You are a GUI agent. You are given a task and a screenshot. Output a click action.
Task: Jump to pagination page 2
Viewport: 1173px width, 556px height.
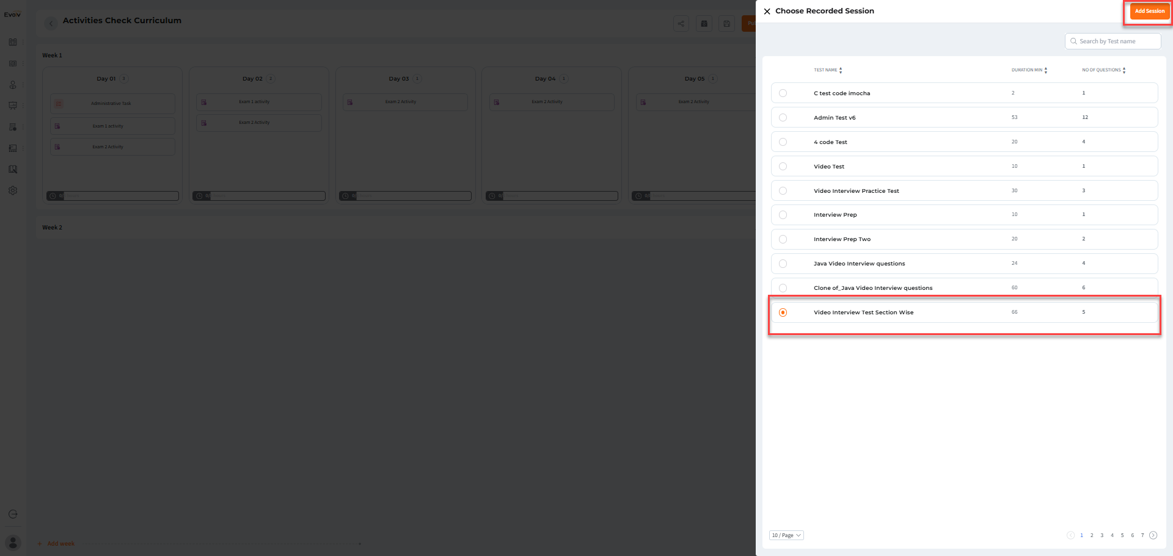click(1092, 535)
